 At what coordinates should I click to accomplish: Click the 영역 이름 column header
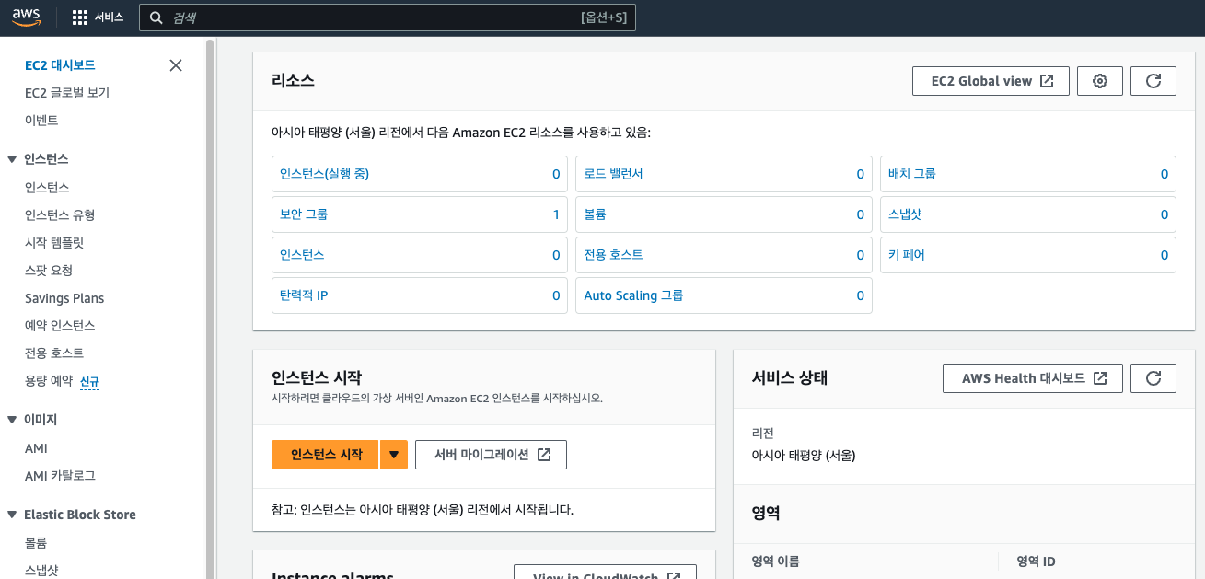(775, 562)
